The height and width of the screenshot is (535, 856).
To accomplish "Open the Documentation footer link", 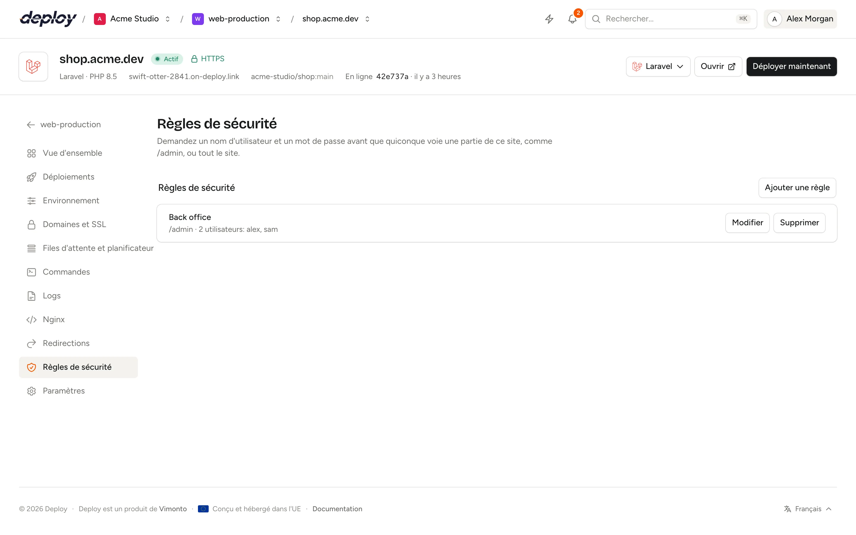I will [x=337, y=509].
